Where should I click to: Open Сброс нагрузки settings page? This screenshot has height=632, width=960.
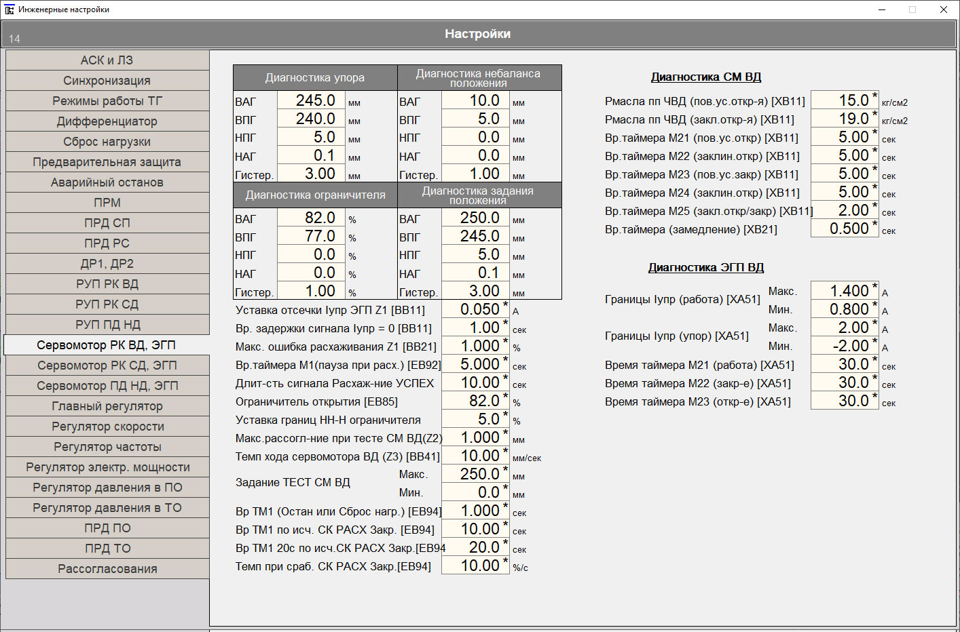click(x=107, y=142)
